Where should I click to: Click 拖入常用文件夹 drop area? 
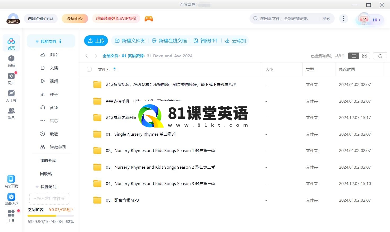click(x=49, y=198)
